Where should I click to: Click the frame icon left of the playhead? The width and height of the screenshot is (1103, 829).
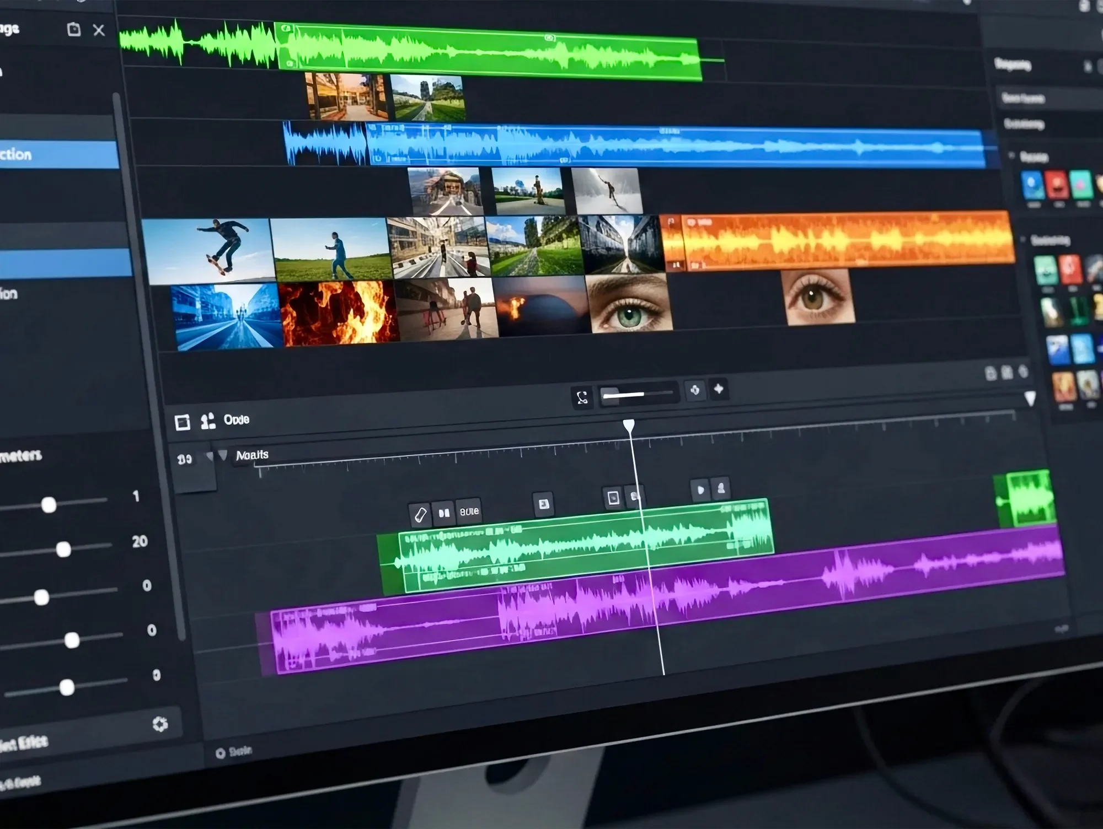coord(613,498)
